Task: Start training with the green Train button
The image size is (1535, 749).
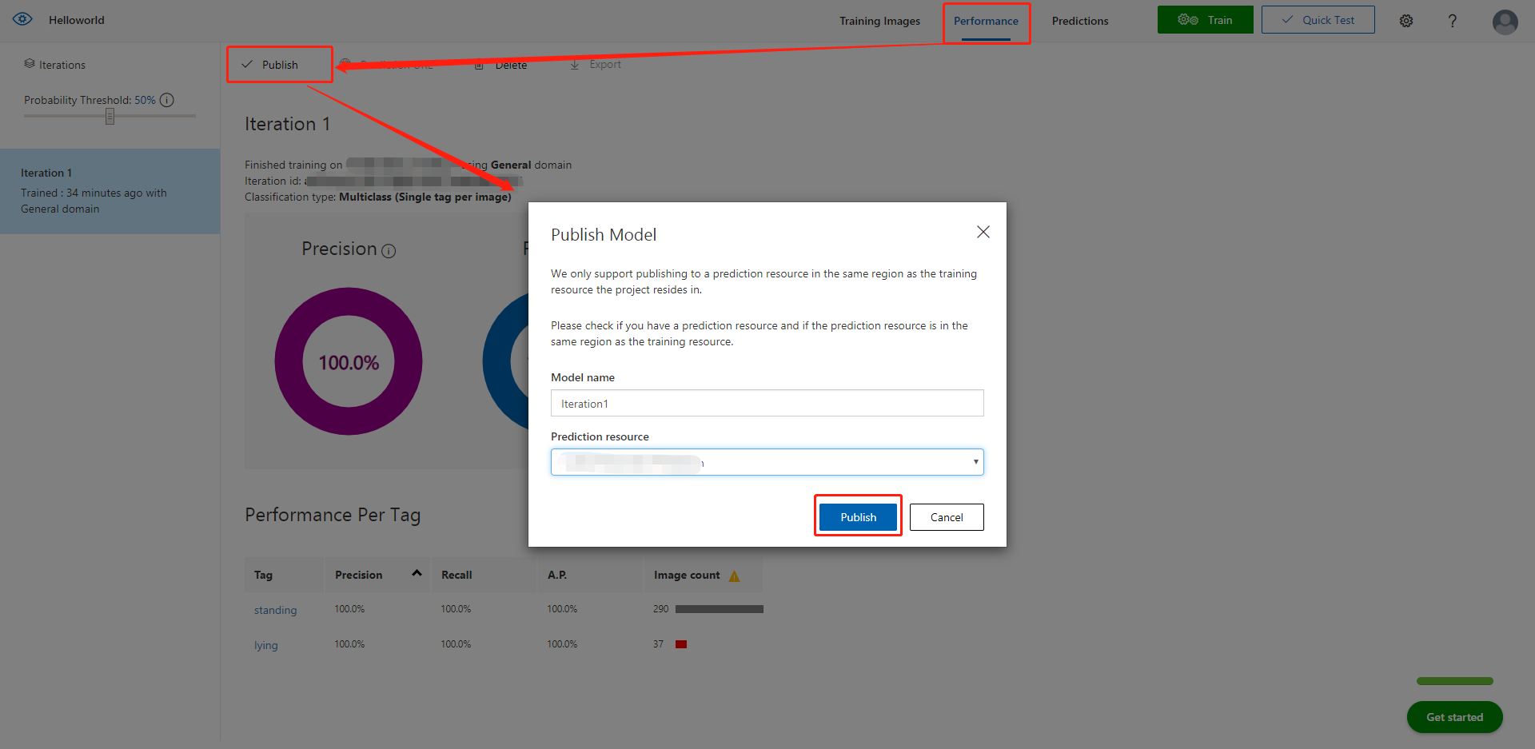Action: 1205,20
